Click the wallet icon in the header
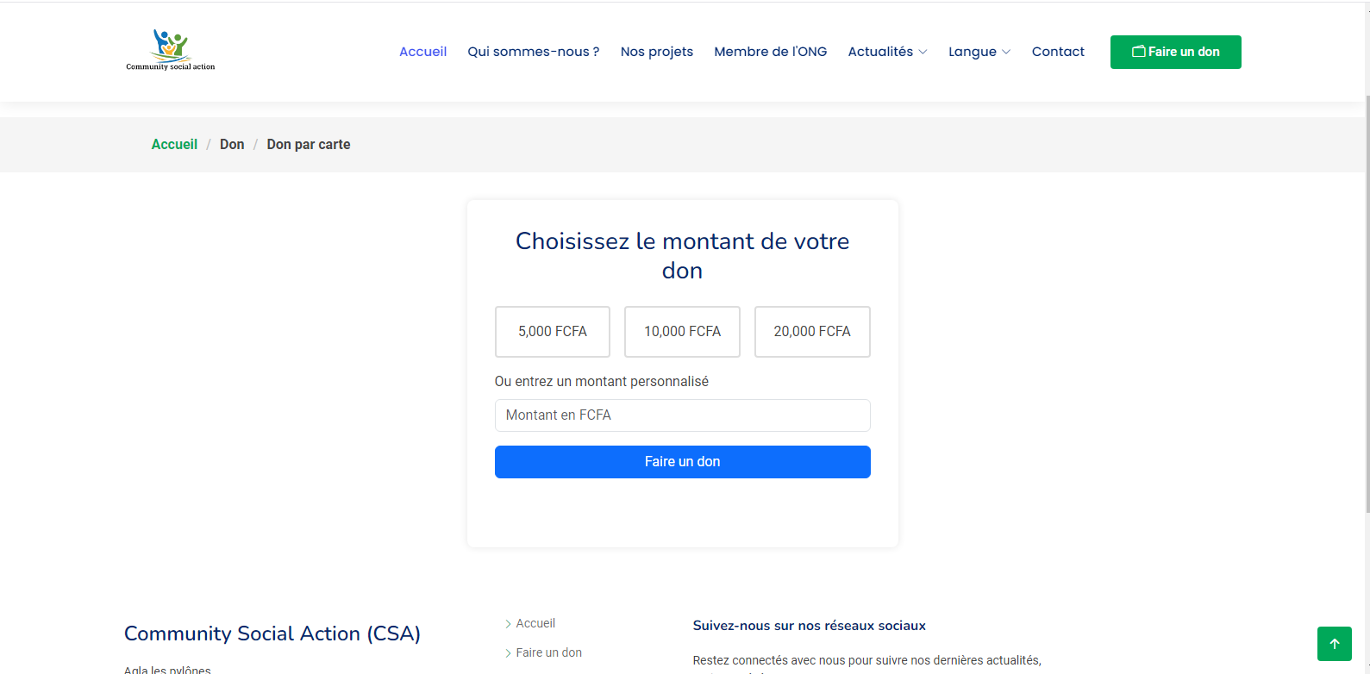Viewport: 1370px width, 674px height. tap(1138, 52)
